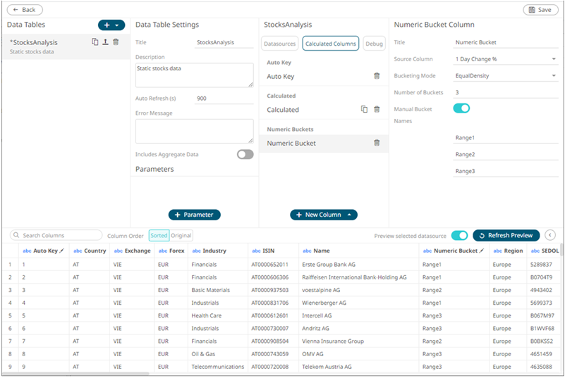Click the Search Columns field
This screenshot has height=378, width=565.
point(56,236)
